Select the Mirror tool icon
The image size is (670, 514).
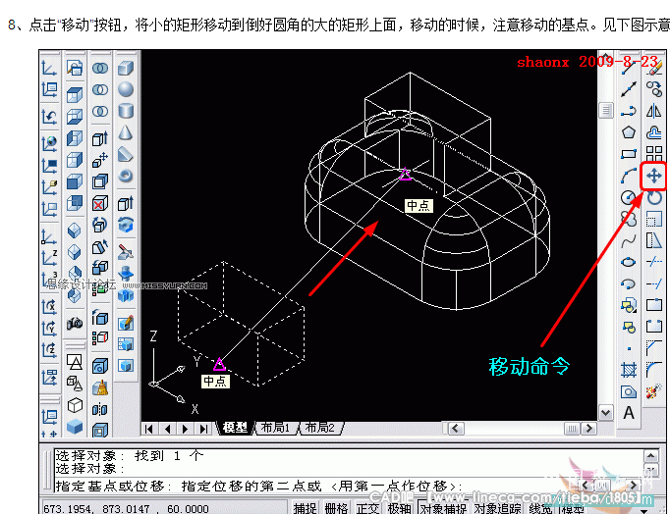(653, 111)
